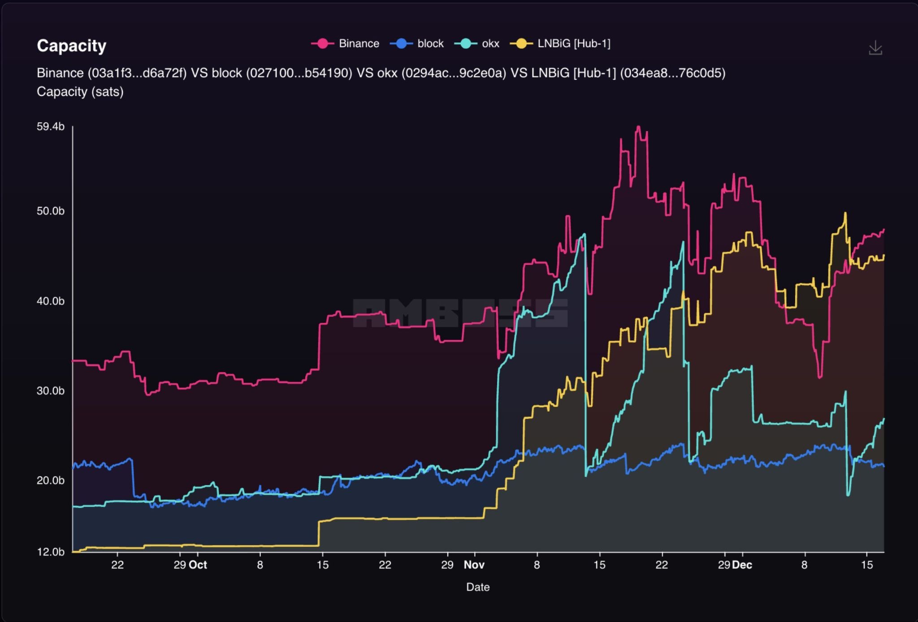Click the 59.4b value on the y-axis
The height and width of the screenshot is (622, 918).
50,126
